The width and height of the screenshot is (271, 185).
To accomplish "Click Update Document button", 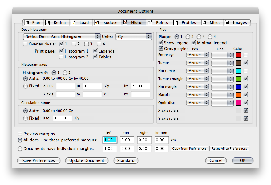I will [87, 160].
